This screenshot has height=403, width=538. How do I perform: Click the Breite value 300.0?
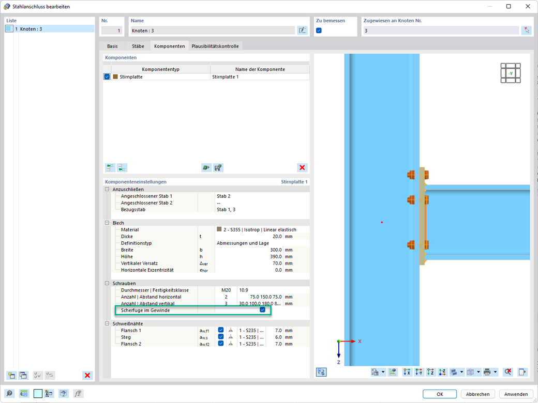276,250
